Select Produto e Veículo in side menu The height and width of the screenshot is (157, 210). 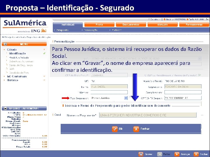pos(19,58)
